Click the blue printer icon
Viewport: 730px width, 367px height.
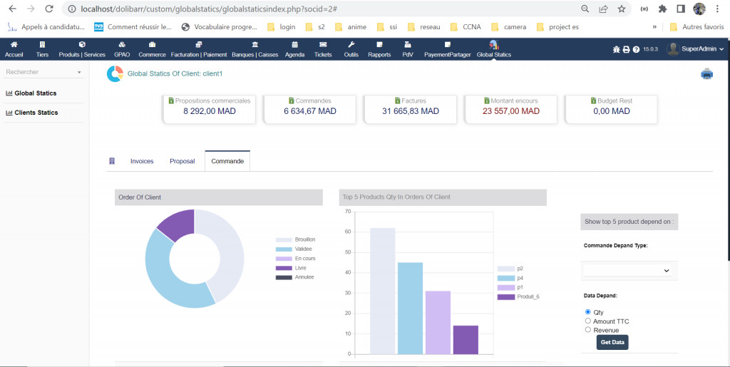[706, 73]
